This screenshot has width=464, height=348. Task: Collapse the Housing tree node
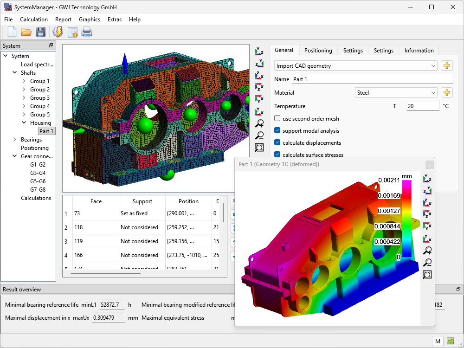pyautogui.click(x=24, y=123)
